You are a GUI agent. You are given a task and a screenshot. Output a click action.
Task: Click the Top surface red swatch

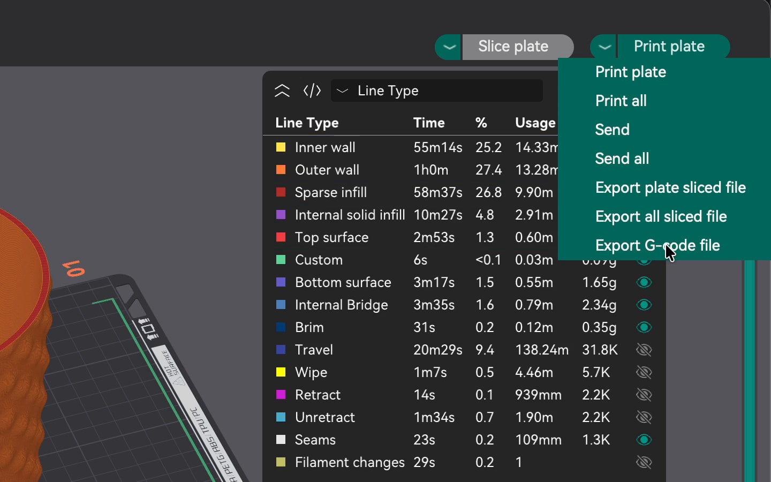[x=281, y=237]
